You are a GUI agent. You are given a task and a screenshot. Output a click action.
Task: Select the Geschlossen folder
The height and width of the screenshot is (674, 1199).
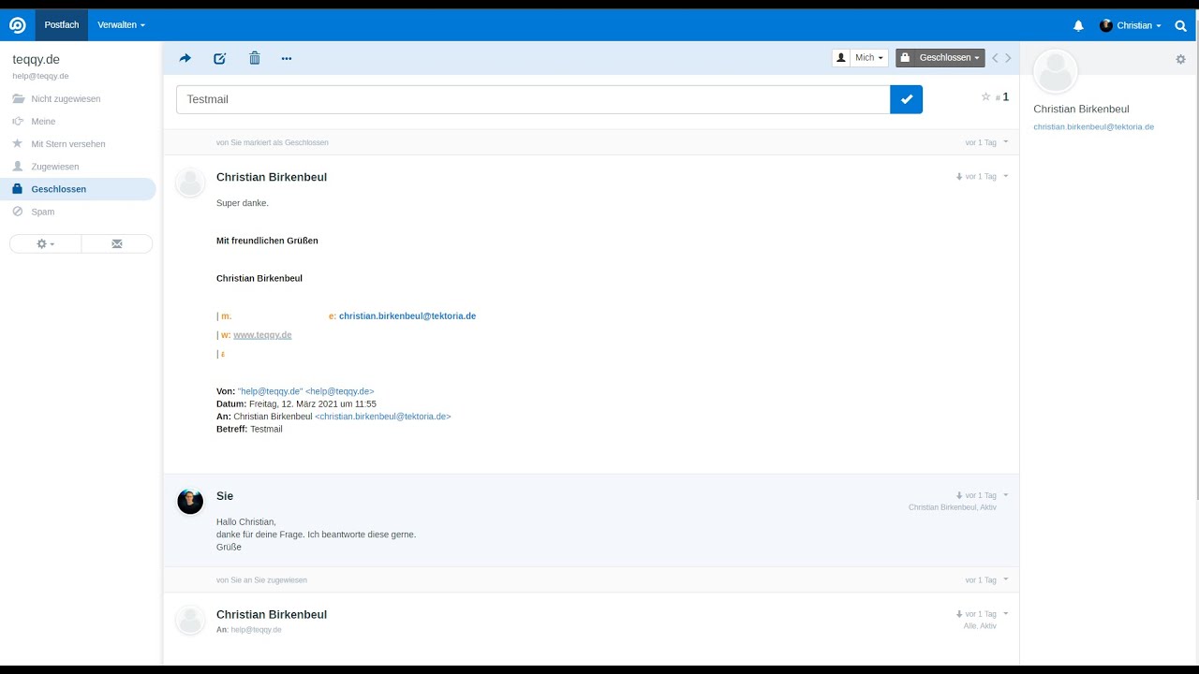point(78,189)
